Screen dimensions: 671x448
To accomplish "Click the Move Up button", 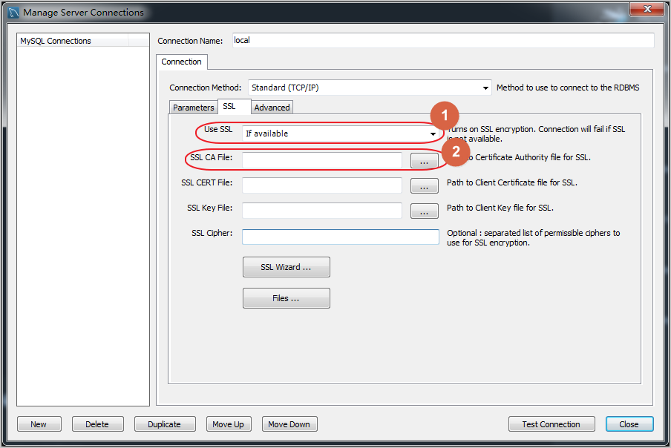I will [229, 424].
